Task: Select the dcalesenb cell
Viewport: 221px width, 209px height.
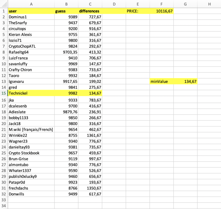Action: pos(31,106)
